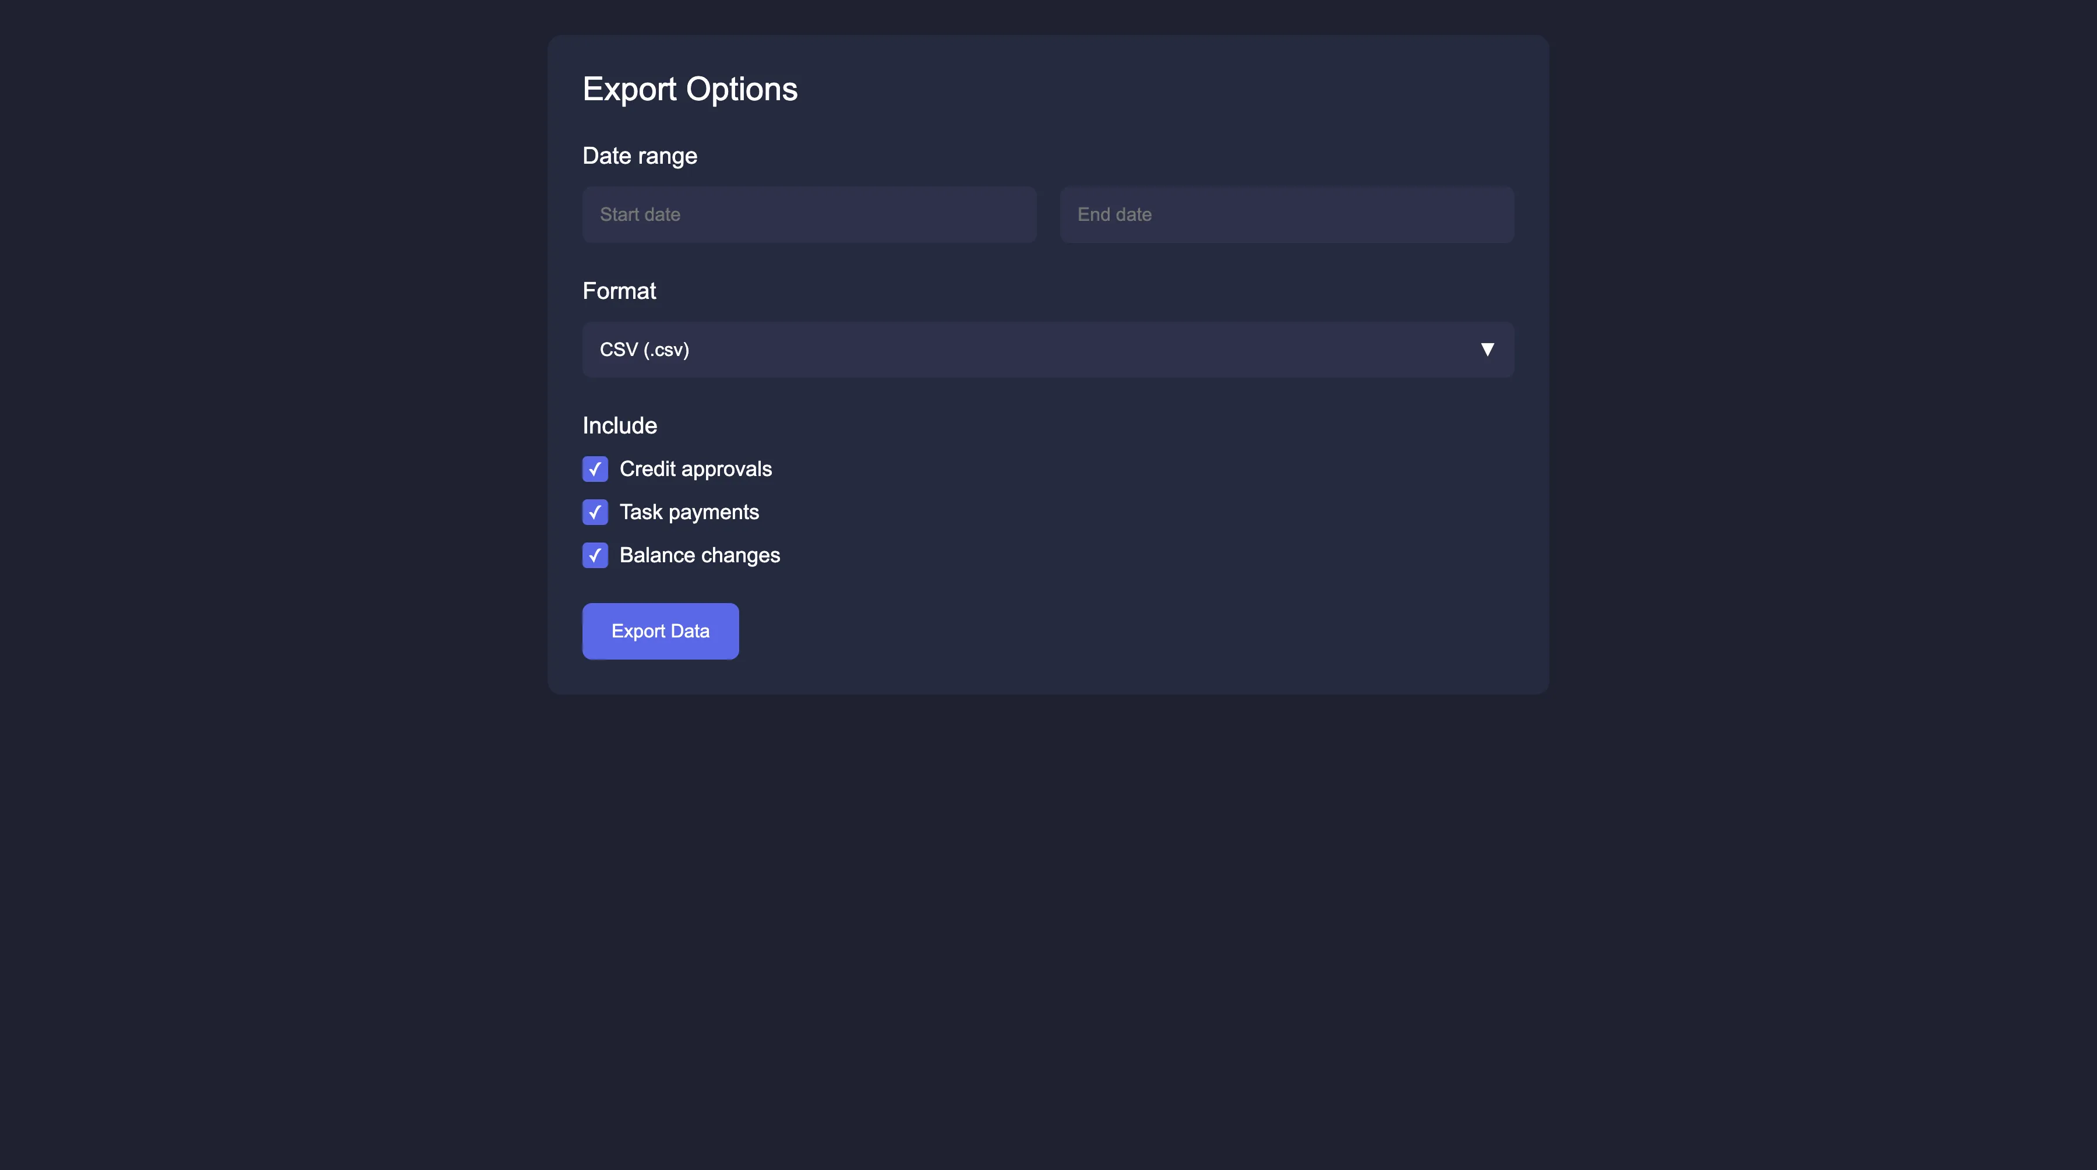
Task: Click the Date range section label
Action: [640, 156]
